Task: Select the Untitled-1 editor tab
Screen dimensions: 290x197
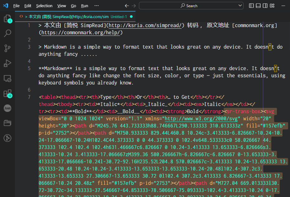Action: pyautogui.click(x=75, y=17)
